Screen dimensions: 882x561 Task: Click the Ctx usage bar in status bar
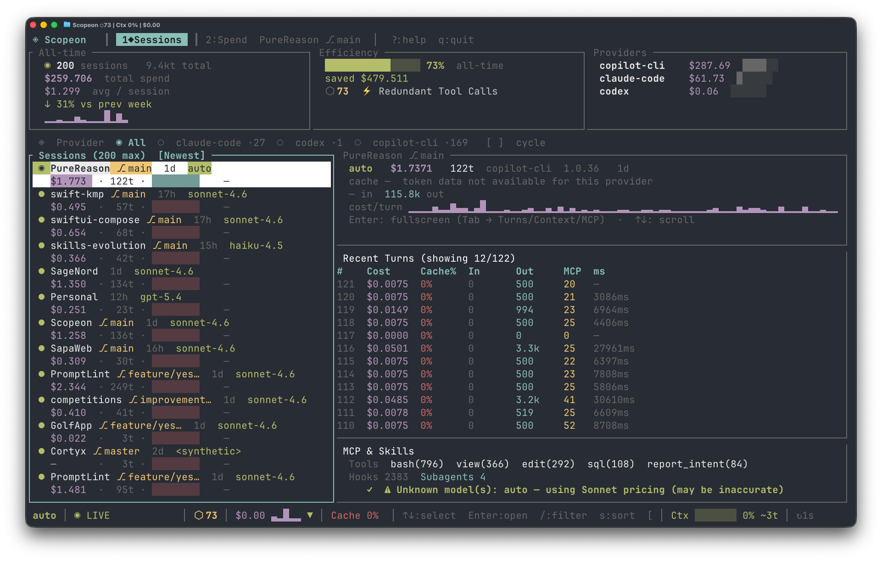tap(715, 515)
